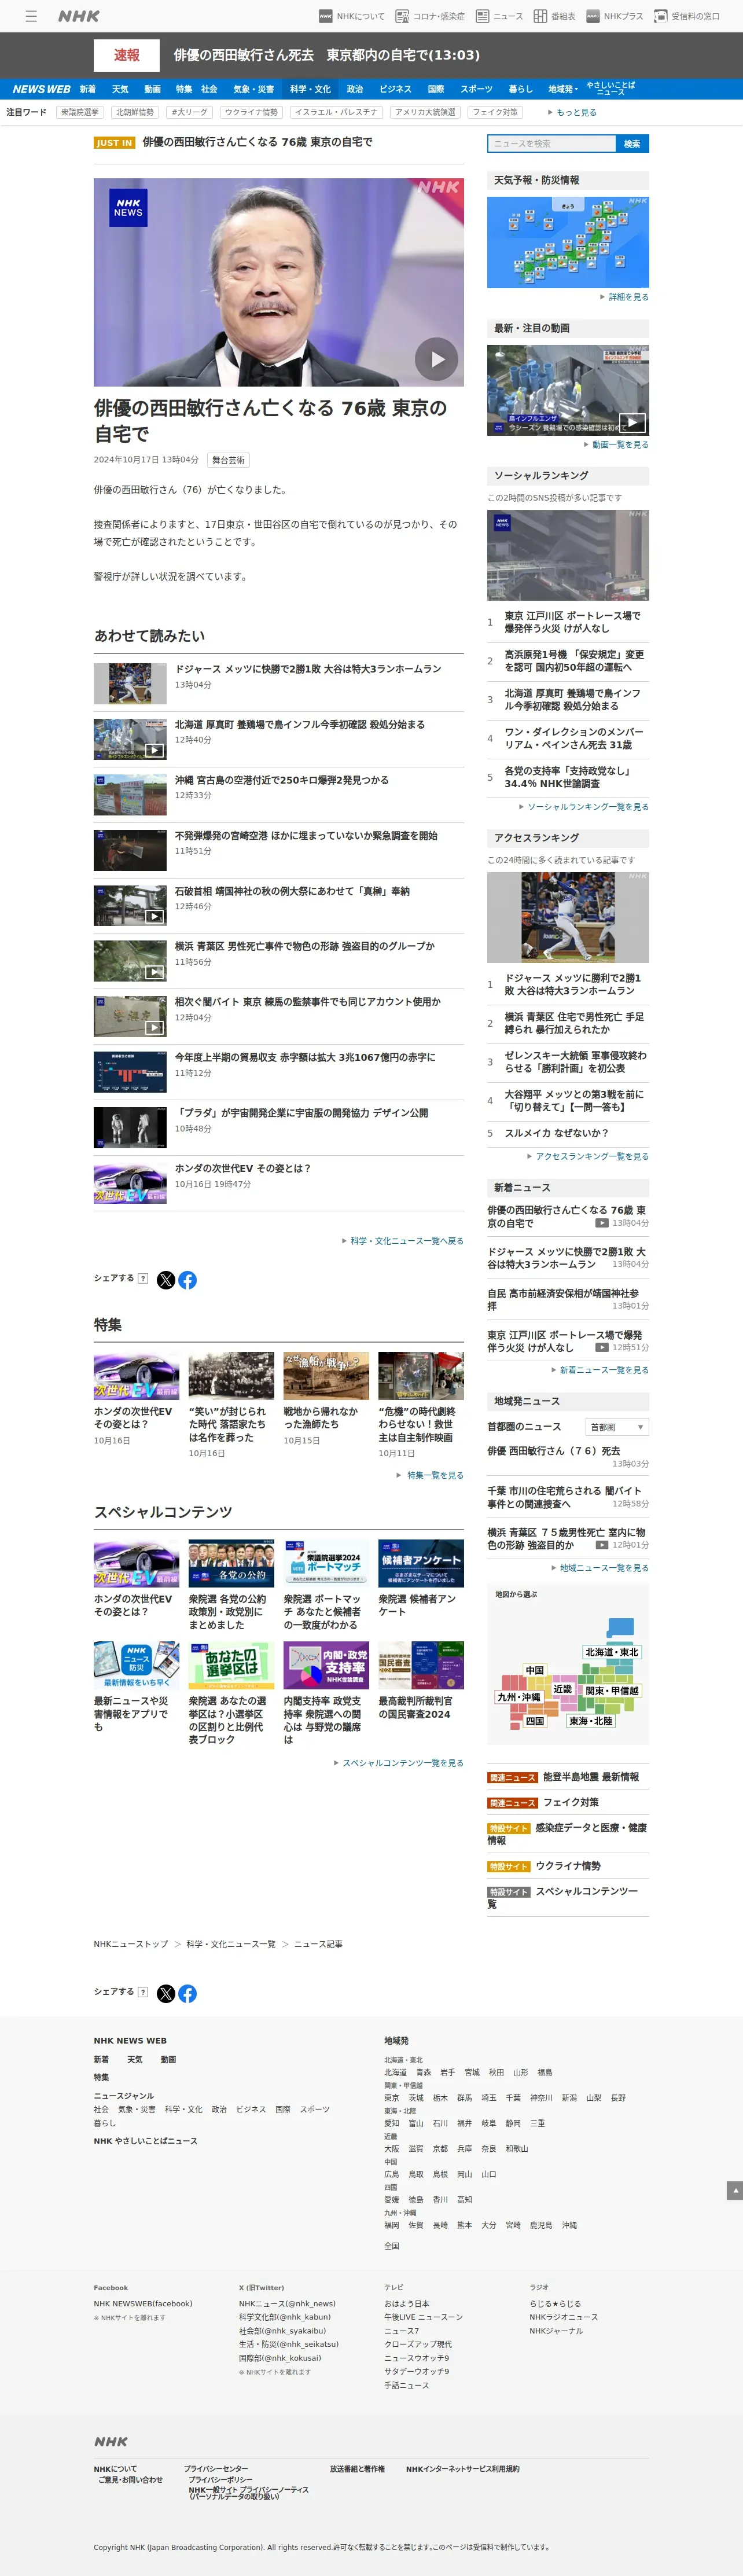Open 動画一覧を見る link
The width and height of the screenshot is (743, 2576).
click(x=616, y=445)
